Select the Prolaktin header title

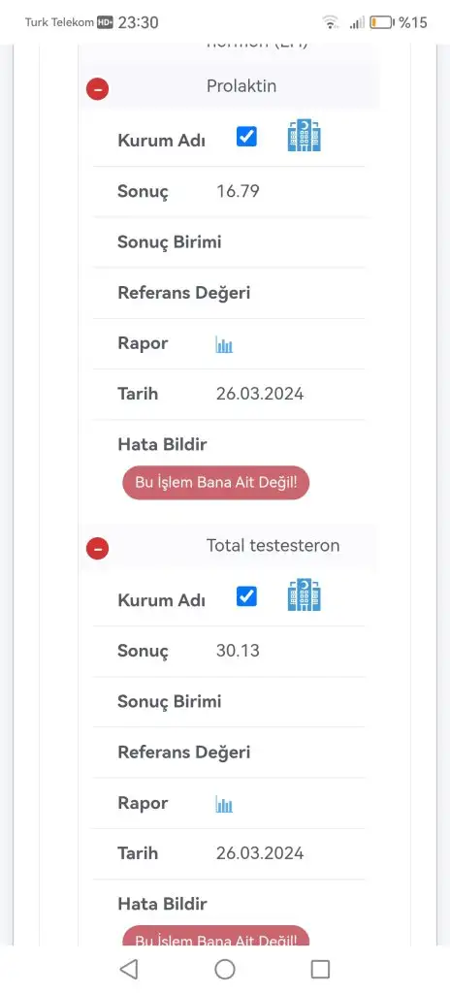[241, 86]
